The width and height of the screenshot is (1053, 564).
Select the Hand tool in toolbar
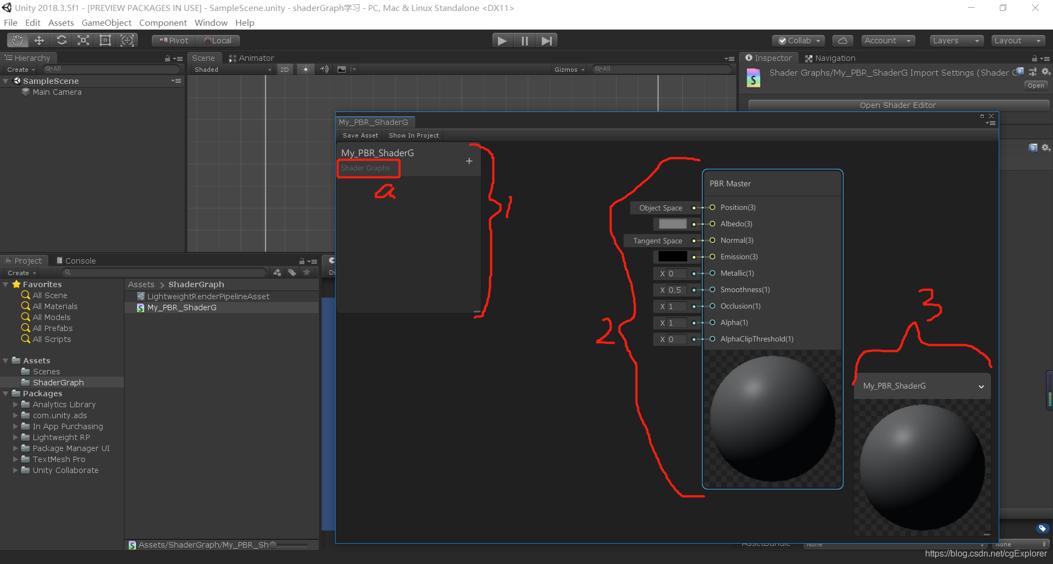[x=18, y=40]
